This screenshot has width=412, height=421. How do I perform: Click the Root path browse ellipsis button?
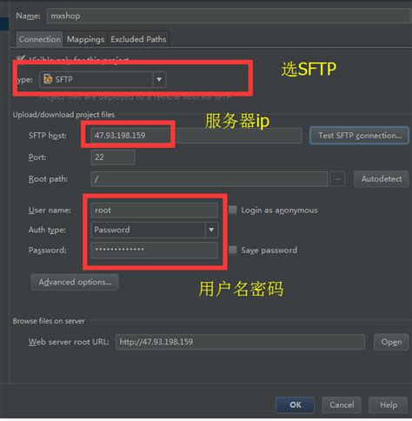(x=337, y=179)
